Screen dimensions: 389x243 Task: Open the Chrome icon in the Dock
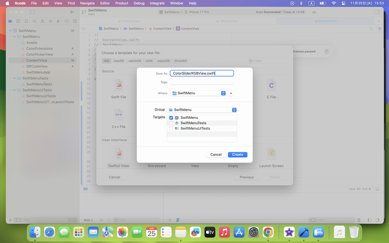(268, 232)
